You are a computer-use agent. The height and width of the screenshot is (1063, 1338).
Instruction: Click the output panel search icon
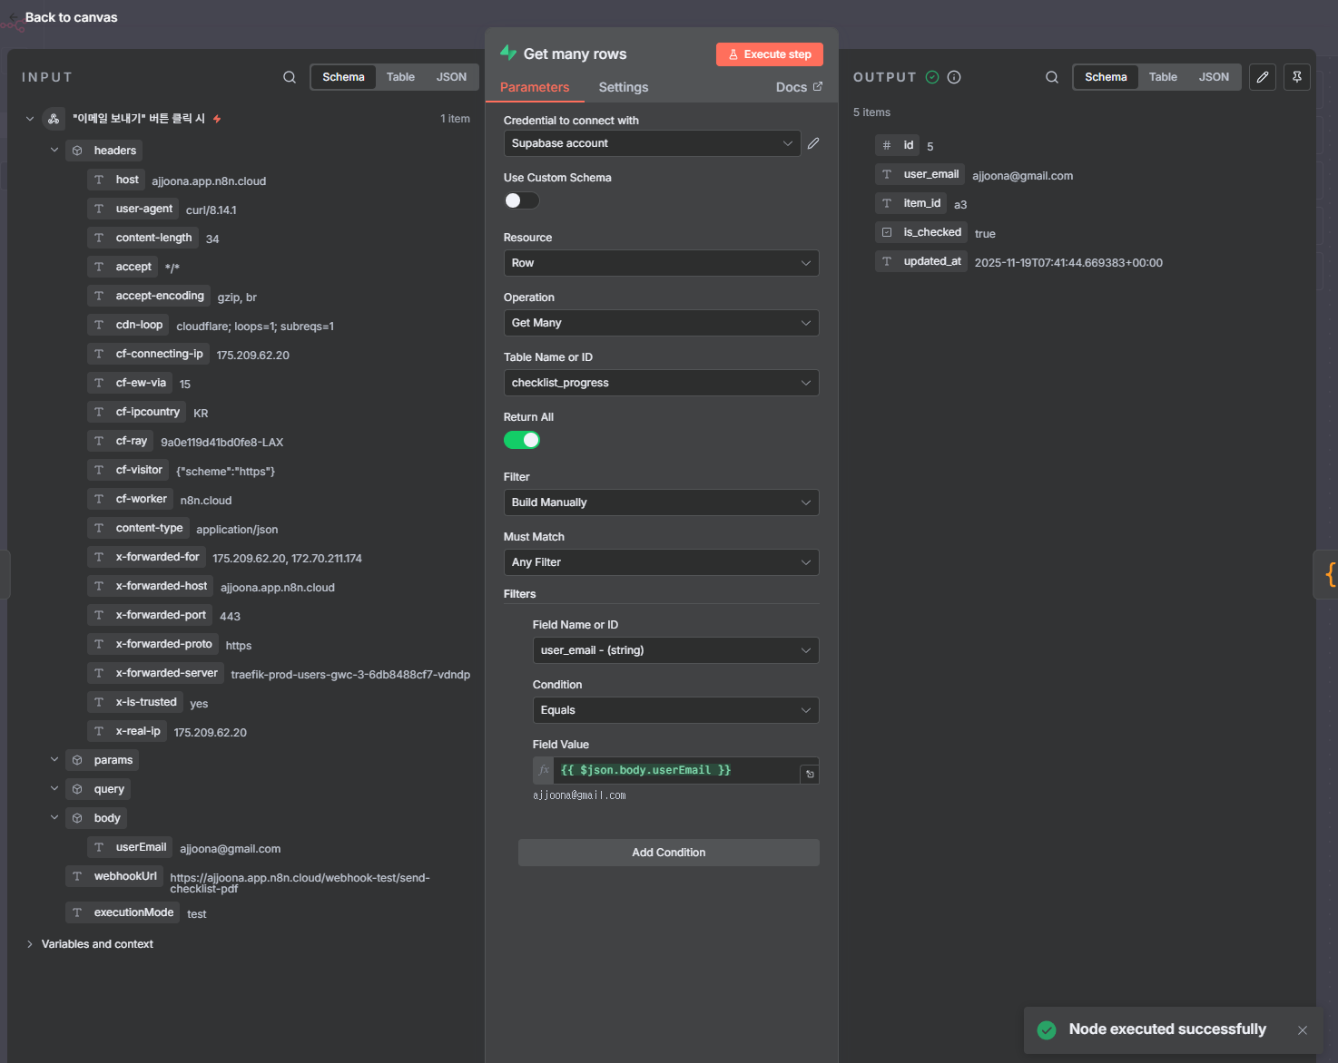1052,77
